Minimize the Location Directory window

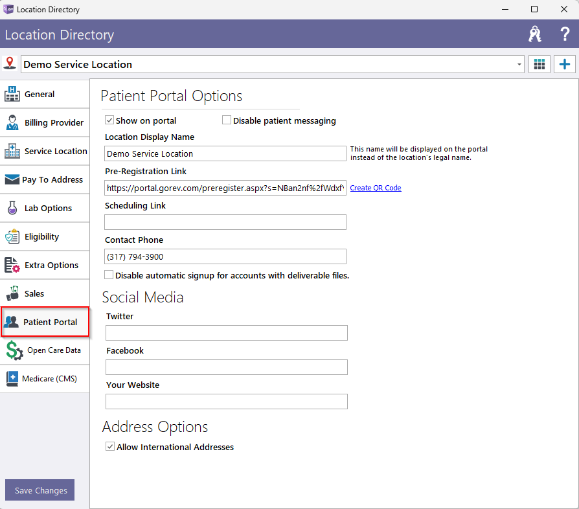click(505, 9)
